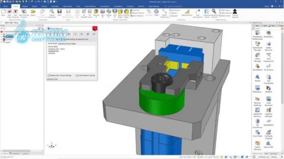Switch to the Sketch ribbon tab

[35, 6]
